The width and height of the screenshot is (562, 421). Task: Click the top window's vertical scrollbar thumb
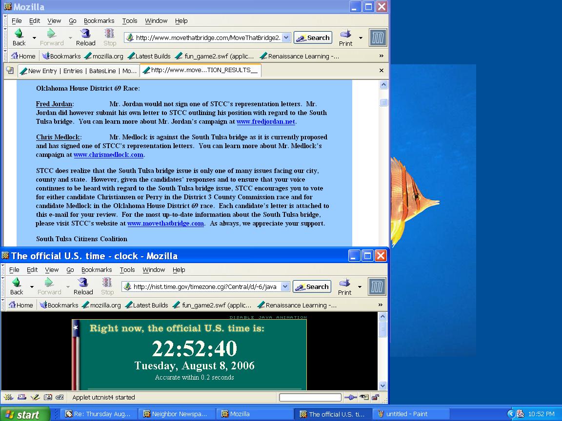click(x=383, y=102)
